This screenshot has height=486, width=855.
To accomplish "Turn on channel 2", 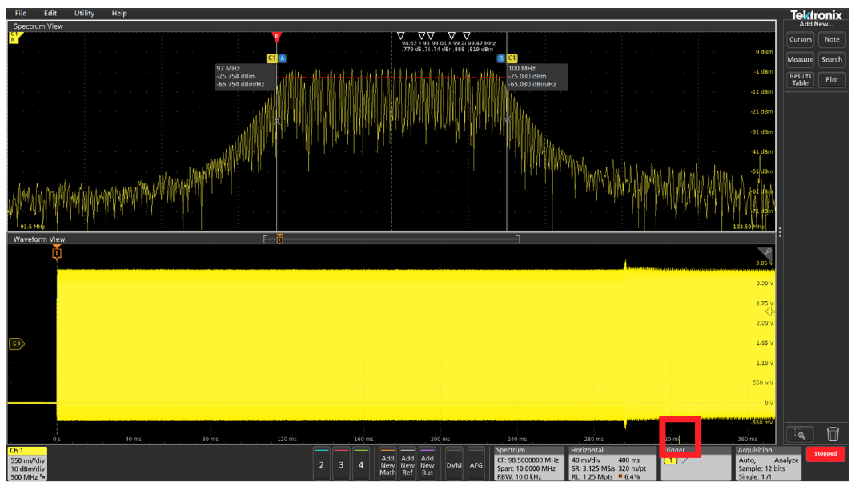I will tap(322, 464).
